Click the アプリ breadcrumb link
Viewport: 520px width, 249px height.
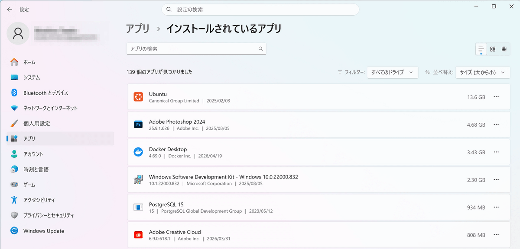click(137, 29)
